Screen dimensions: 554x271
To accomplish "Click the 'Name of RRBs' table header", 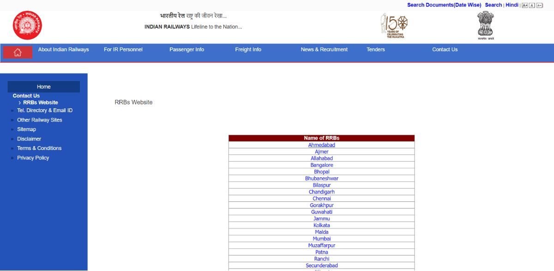I will [x=322, y=138].
